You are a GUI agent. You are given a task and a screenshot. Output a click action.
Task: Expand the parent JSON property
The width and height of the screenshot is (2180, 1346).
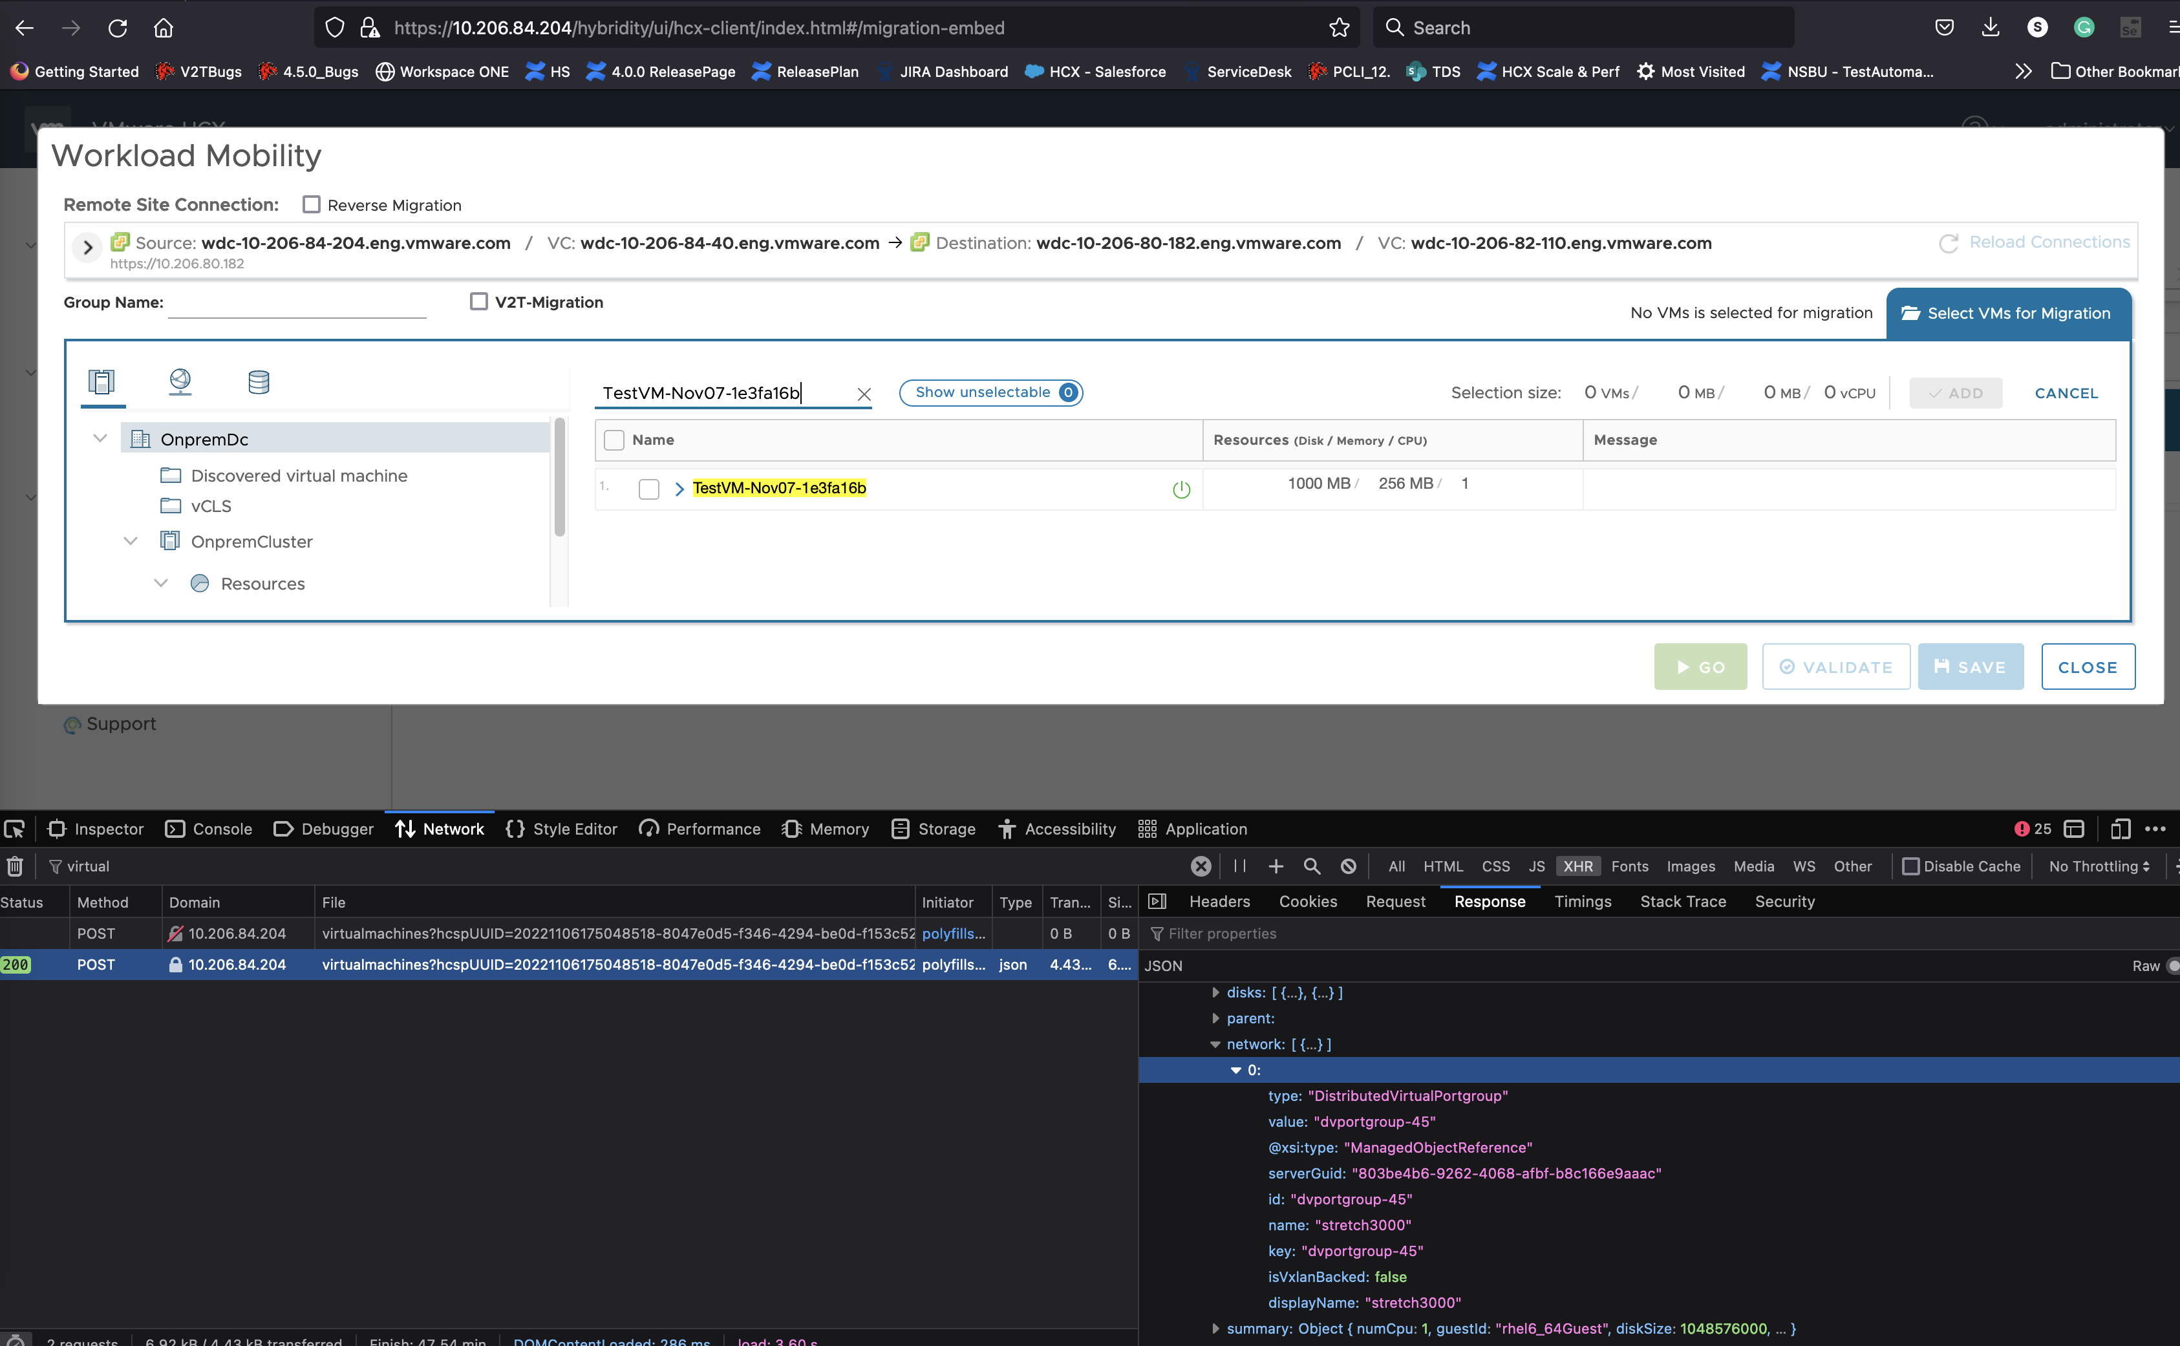point(1215,1018)
